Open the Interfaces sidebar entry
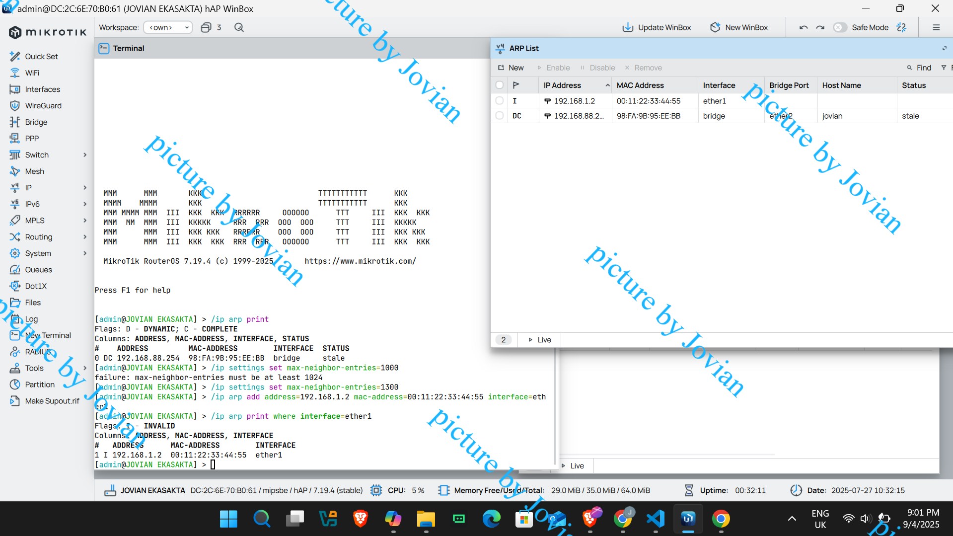The height and width of the screenshot is (536, 953). tap(42, 89)
